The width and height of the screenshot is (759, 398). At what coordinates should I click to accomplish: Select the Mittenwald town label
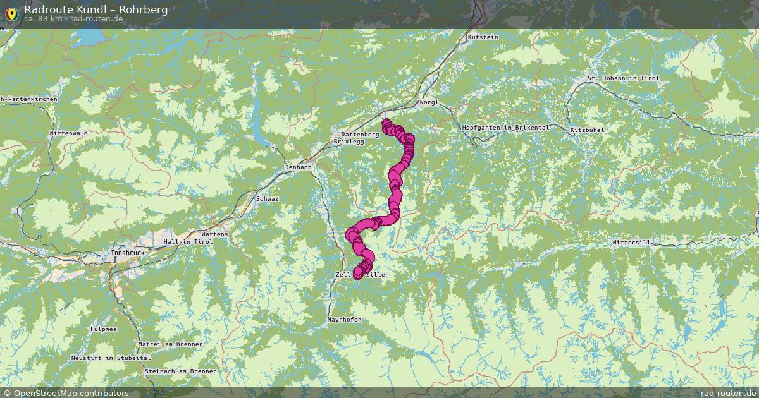coord(68,133)
